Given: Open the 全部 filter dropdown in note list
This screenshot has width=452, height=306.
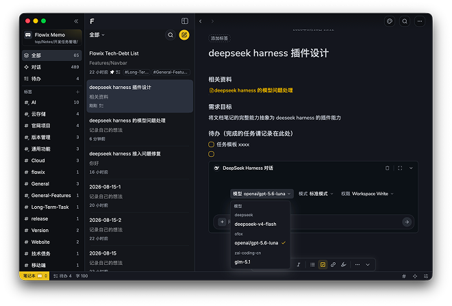Looking at the screenshot, I should coord(97,35).
